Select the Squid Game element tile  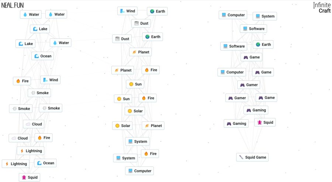click(252, 157)
